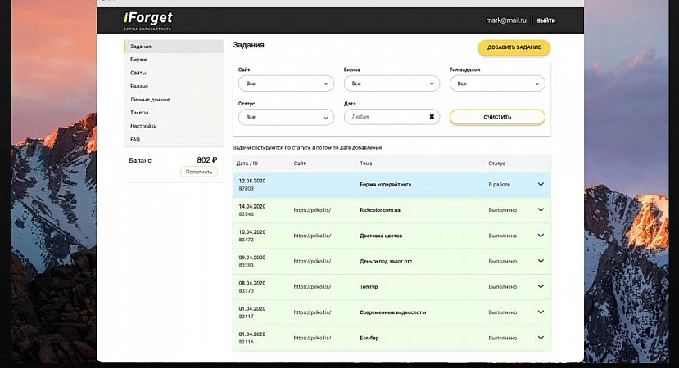Open Настройки in the sidebar menu
The image size is (679, 368).
(x=143, y=126)
